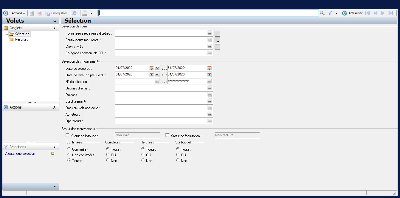
Task: Collapse the Volets pane with double chevron
Action: coord(55,21)
